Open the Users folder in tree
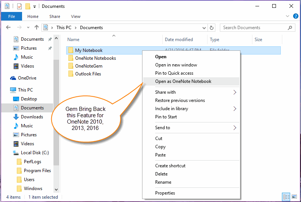The image size is (301, 202). (x=25, y=180)
